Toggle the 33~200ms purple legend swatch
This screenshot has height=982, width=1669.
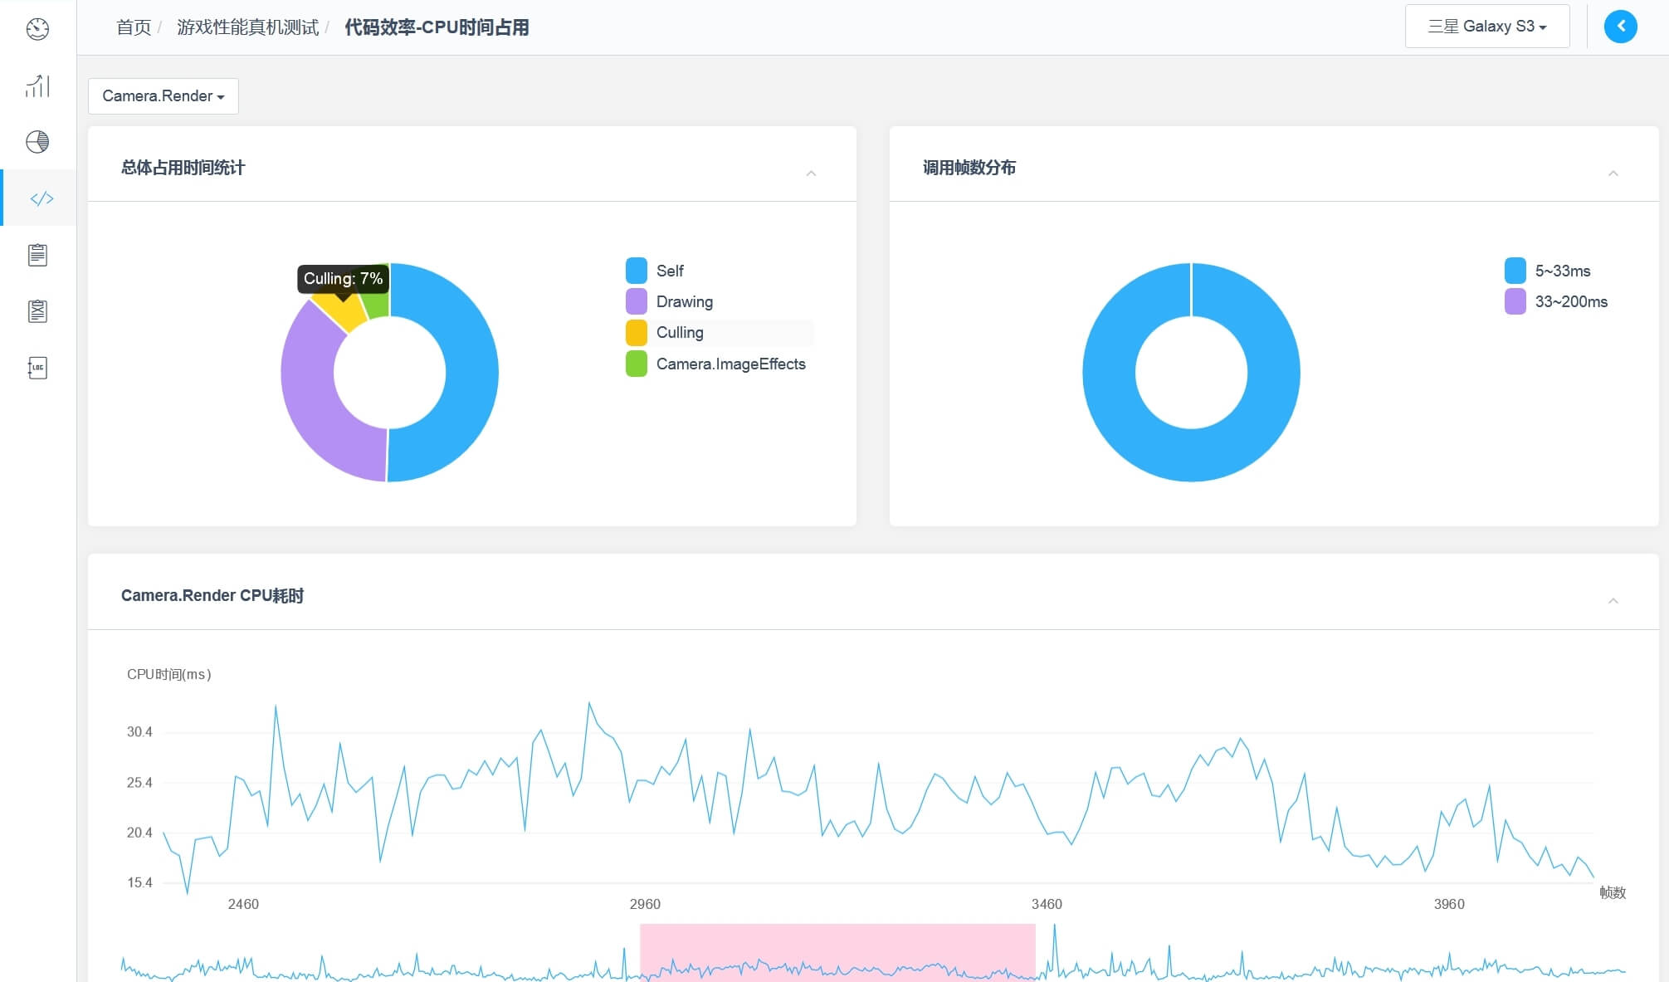[x=1515, y=301]
